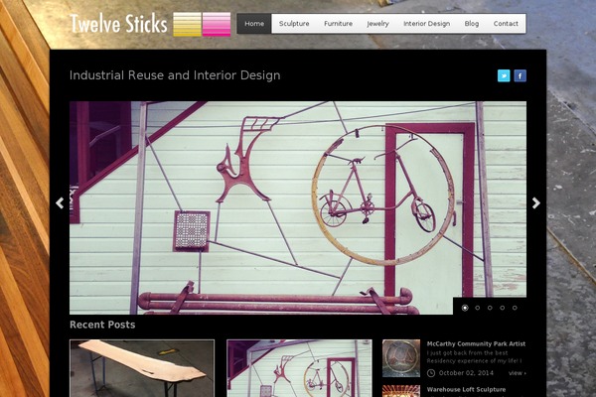596x397 pixels.
Task: Go to previous slide with left arrow
Action: point(60,202)
